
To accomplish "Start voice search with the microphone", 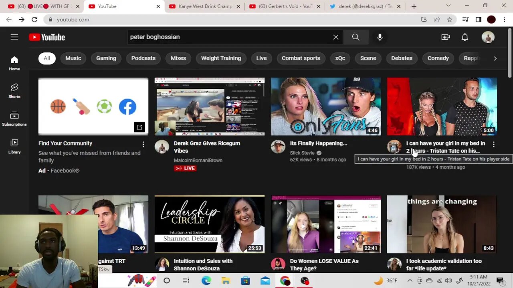I will click(x=380, y=37).
